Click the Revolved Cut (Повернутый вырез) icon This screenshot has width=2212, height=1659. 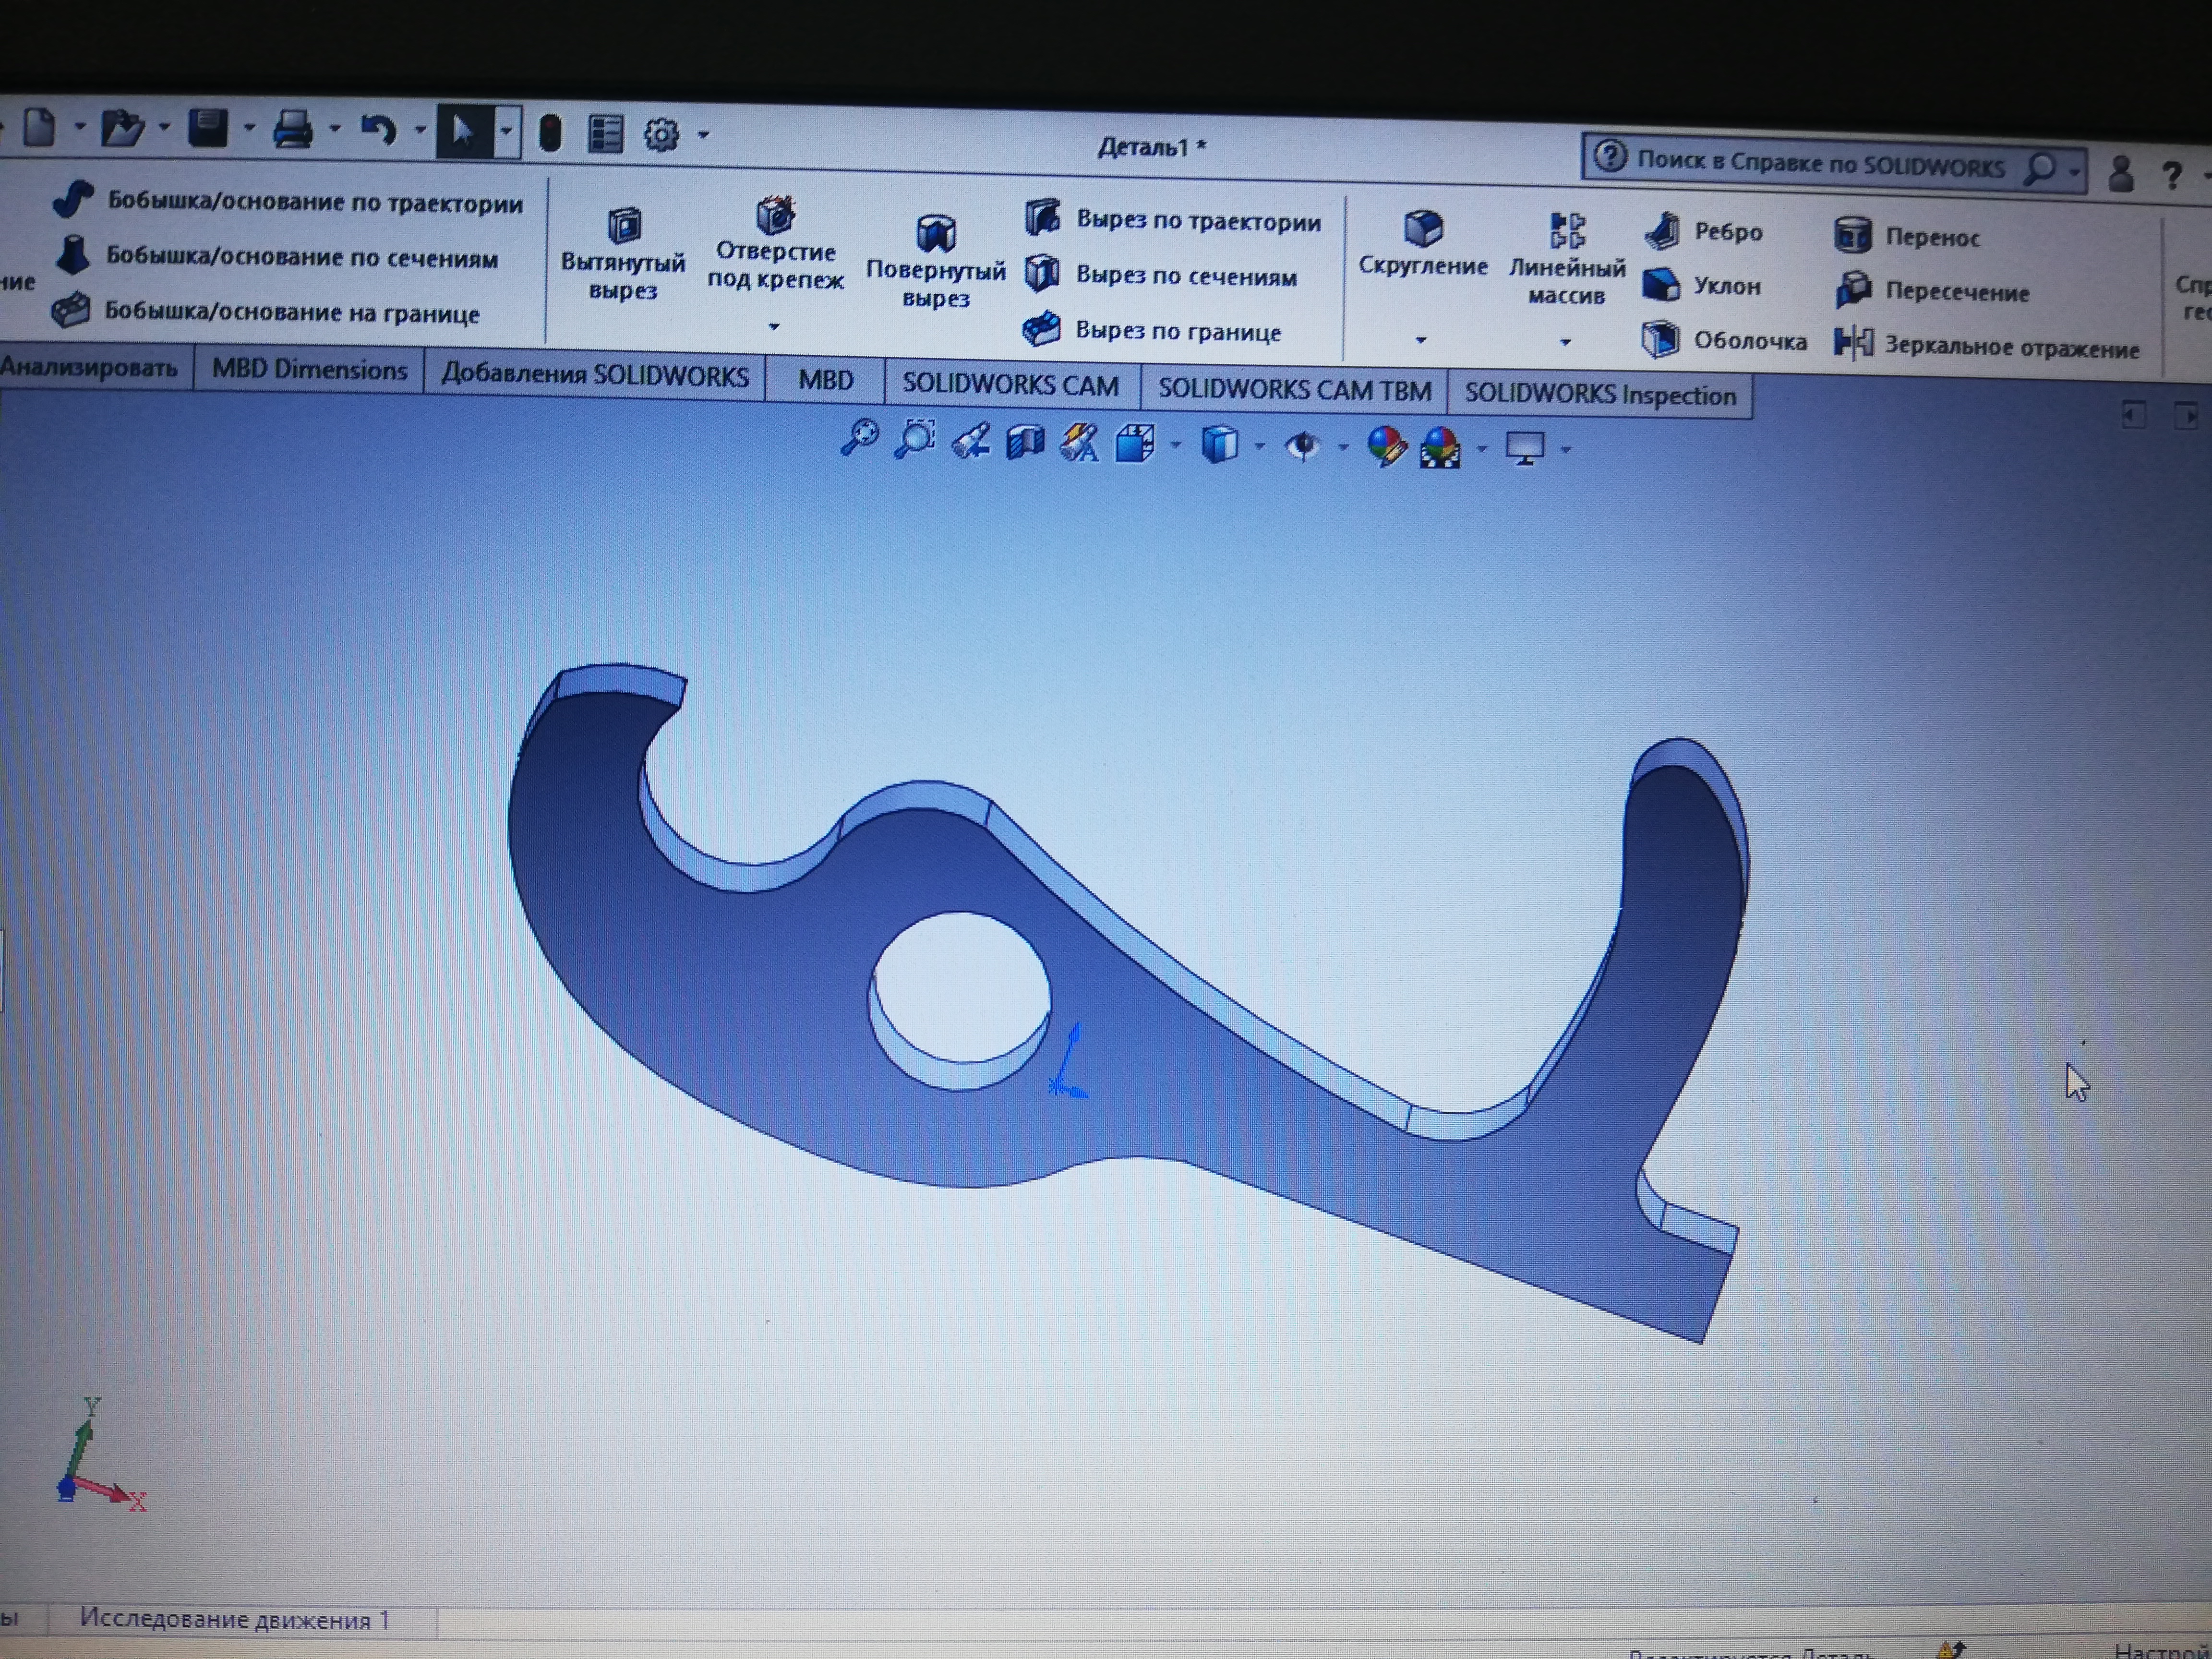click(x=935, y=233)
